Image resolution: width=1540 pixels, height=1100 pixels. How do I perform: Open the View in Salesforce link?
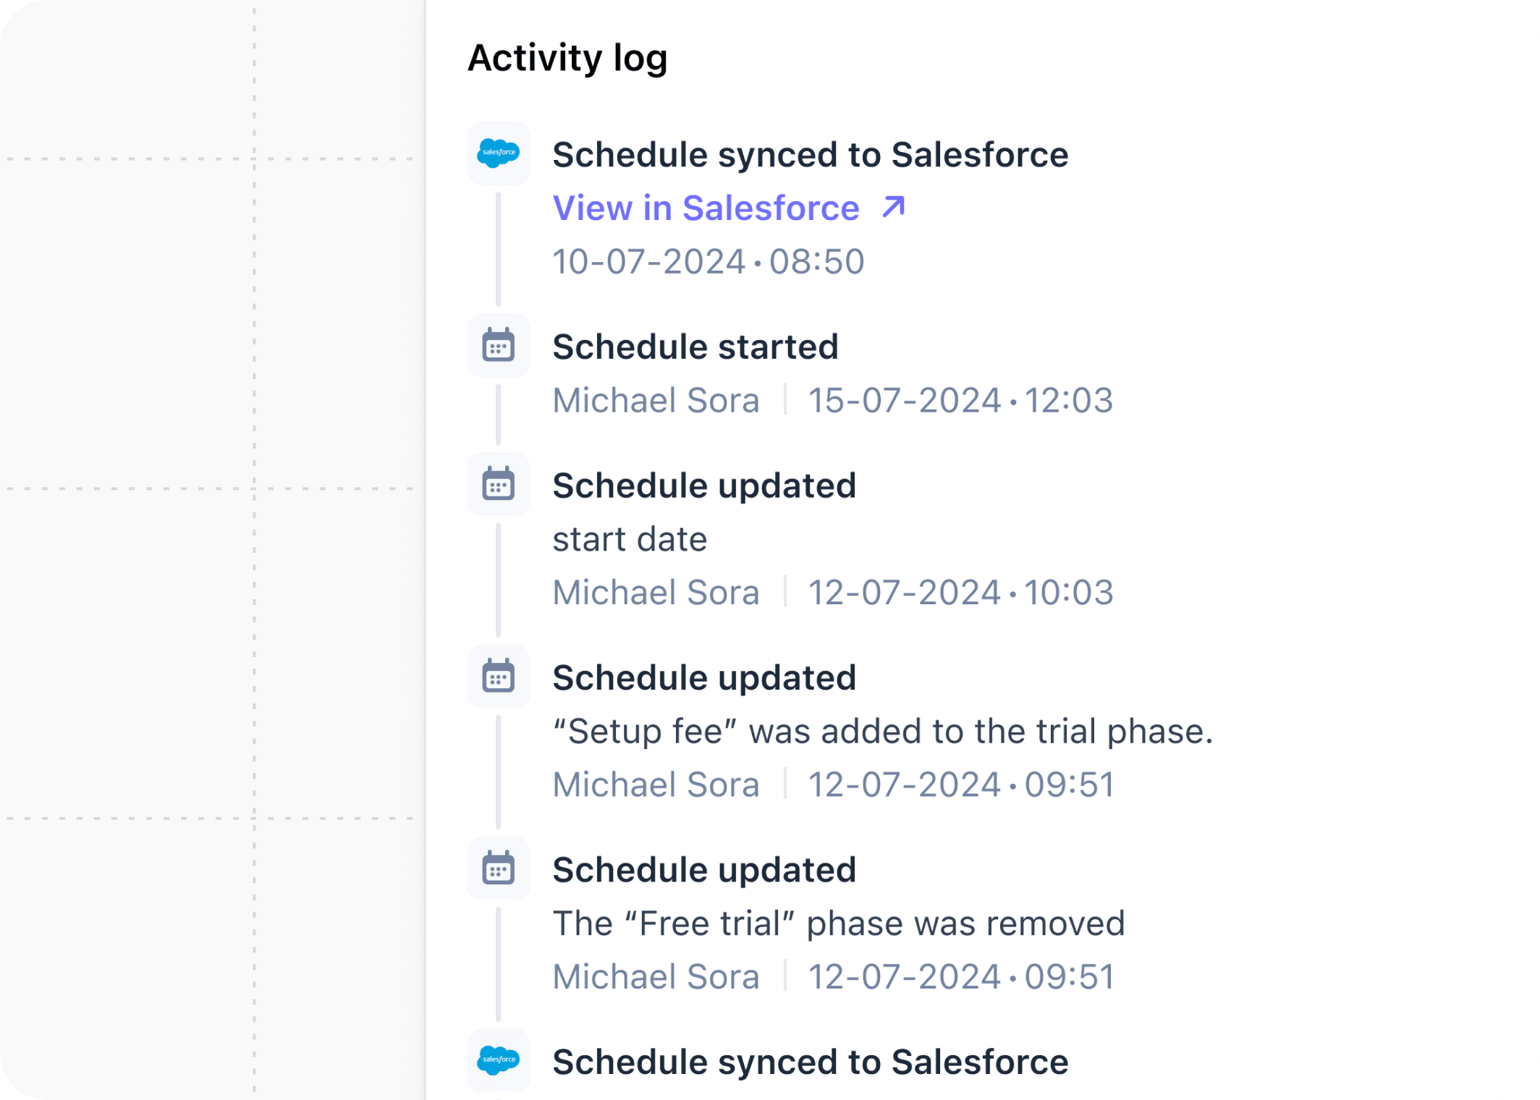tap(706, 208)
